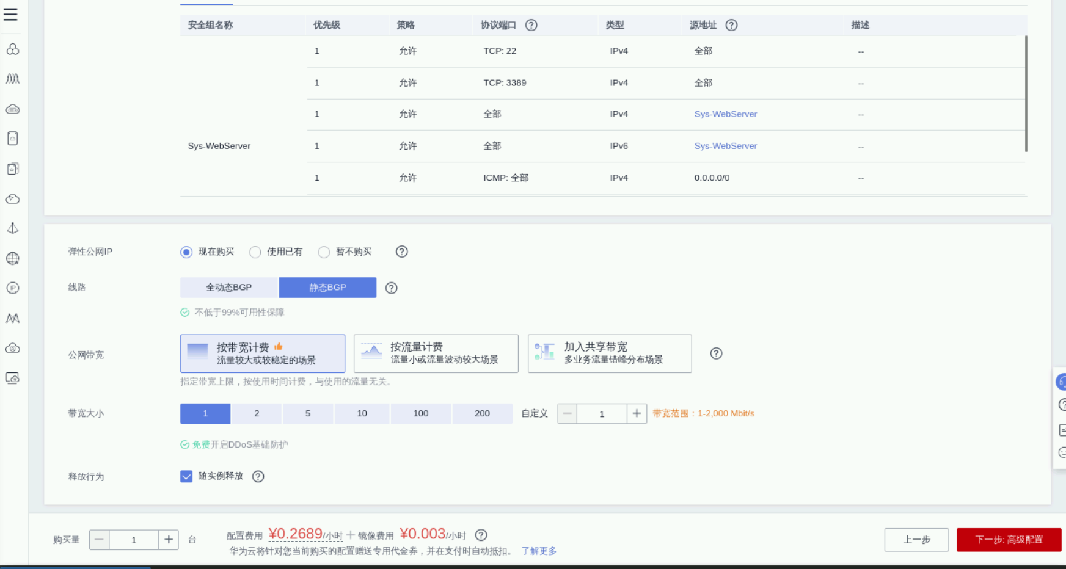Open the cloud disk icon in sidebar
The height and width of the screenshot is (569, 1066).
pos(13,109)
